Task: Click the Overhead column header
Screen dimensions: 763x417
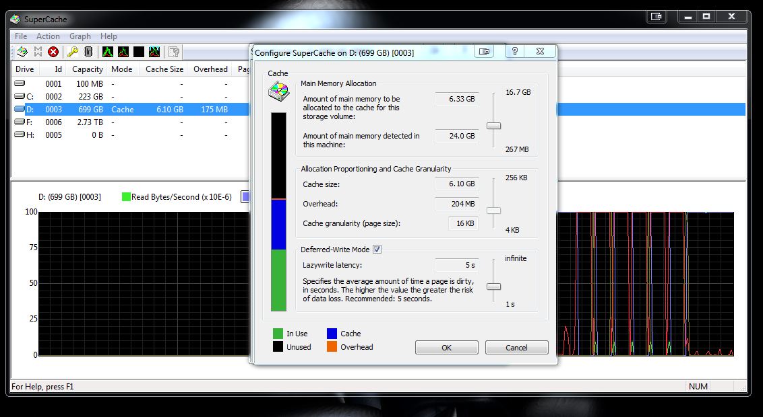Action: [x=211, y=69]
